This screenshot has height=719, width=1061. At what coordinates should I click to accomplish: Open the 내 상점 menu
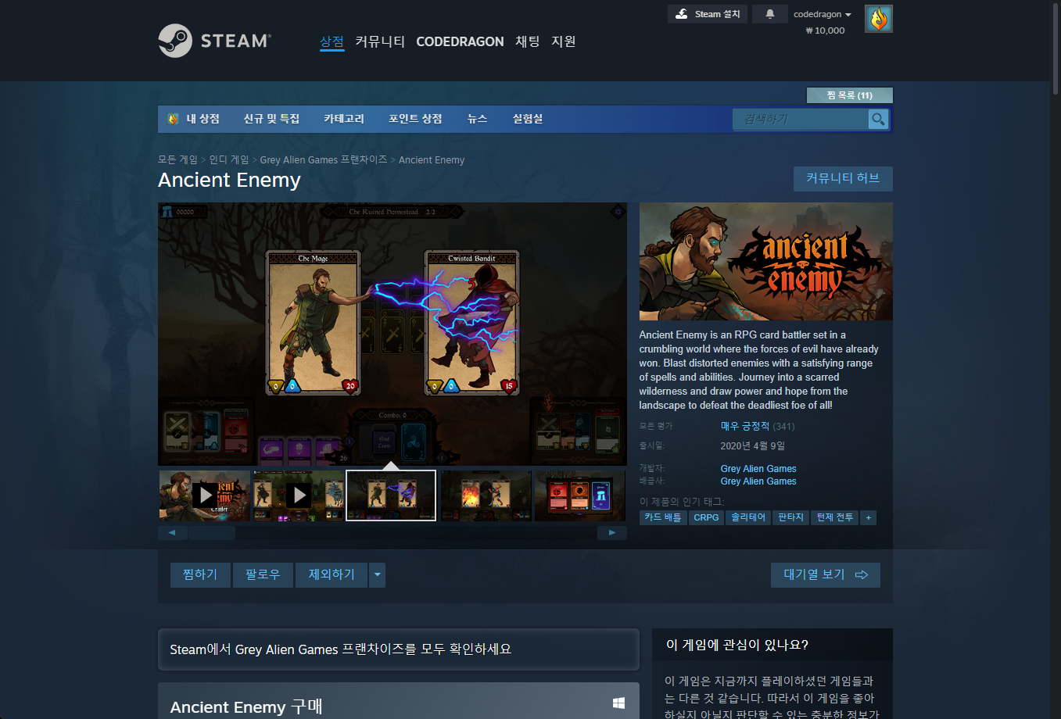(203, 119)
